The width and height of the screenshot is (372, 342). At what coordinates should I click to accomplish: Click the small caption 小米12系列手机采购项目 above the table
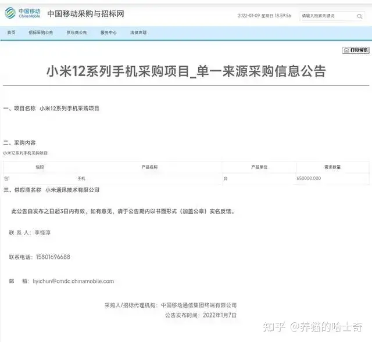26,153
